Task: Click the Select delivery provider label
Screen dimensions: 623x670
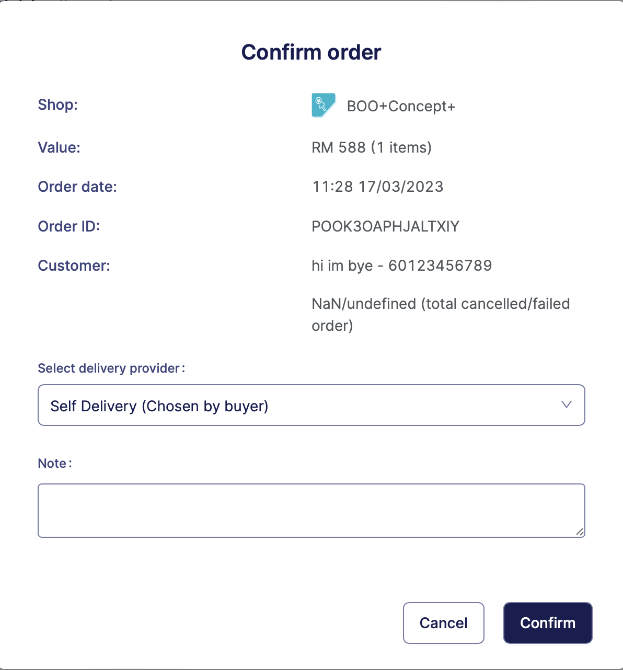Action: coord(111,368)
